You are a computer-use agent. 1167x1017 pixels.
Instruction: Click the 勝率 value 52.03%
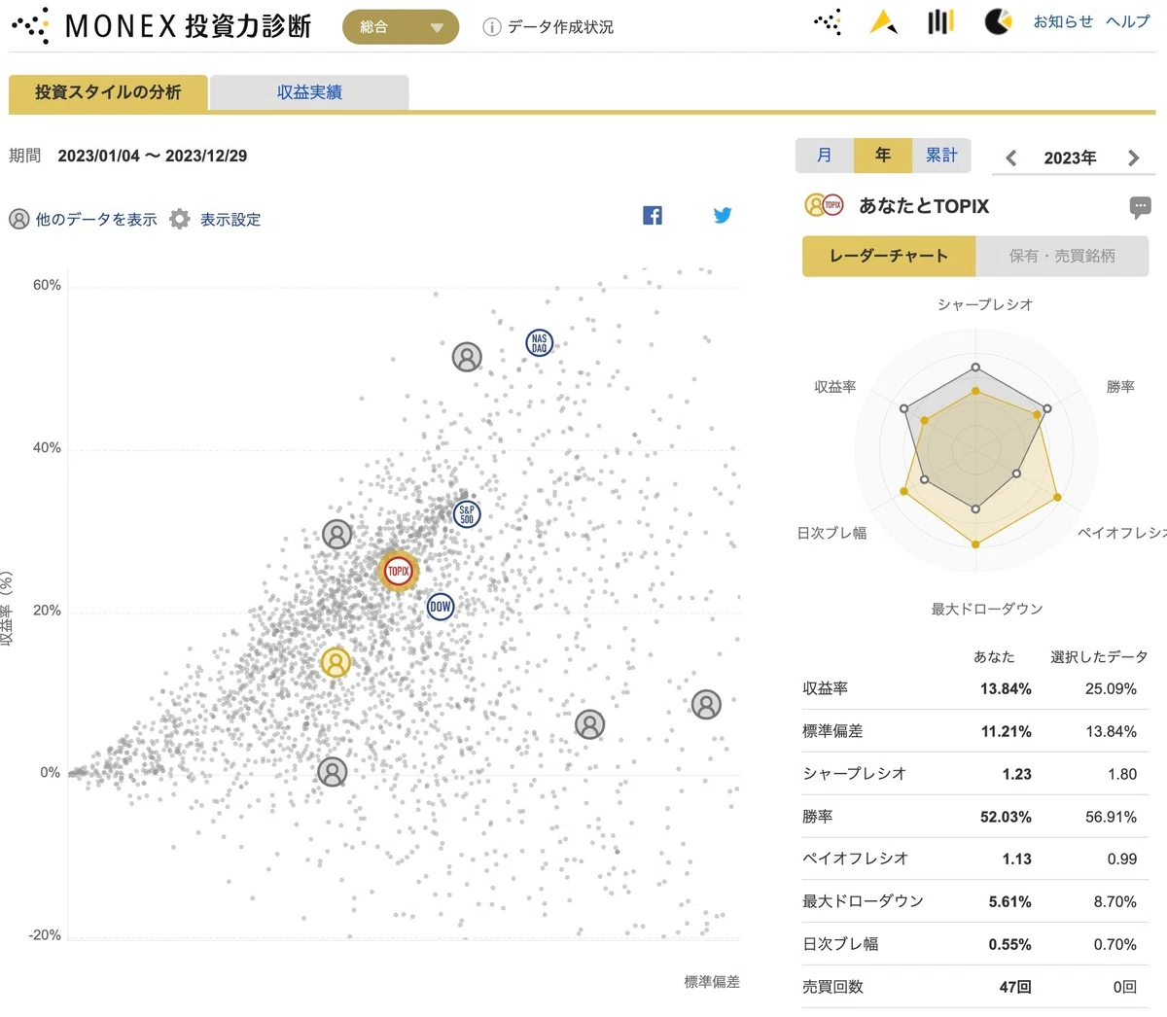click(1006, 818)
